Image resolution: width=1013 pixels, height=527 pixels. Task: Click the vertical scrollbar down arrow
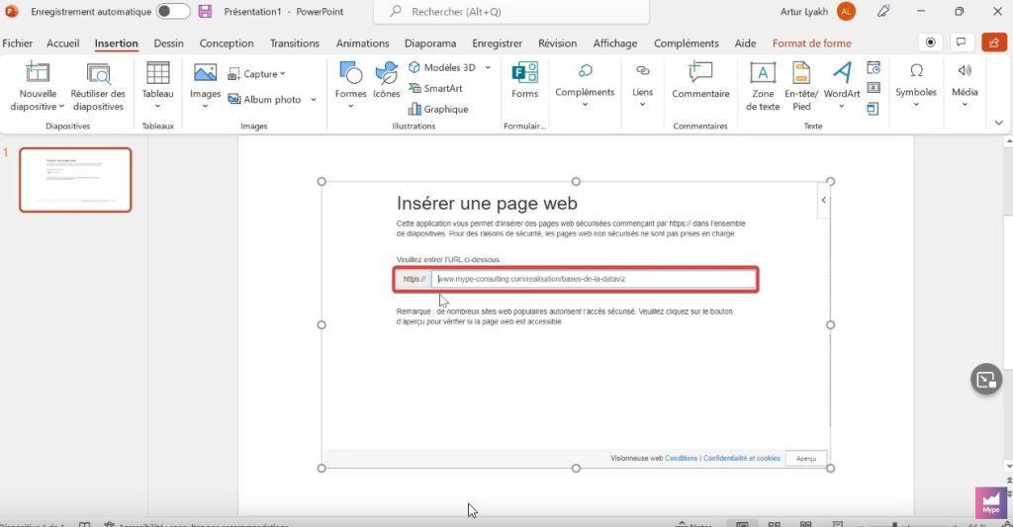[1008, 467]
